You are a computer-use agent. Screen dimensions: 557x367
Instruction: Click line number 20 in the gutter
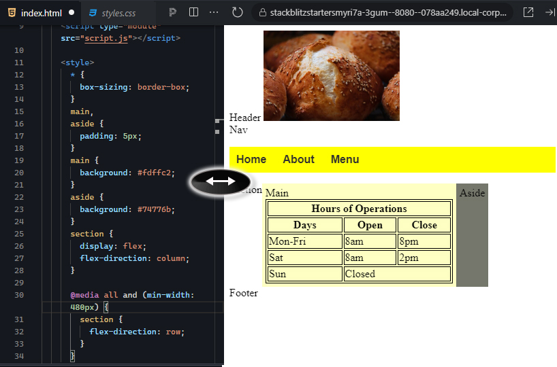coord(19,173)
